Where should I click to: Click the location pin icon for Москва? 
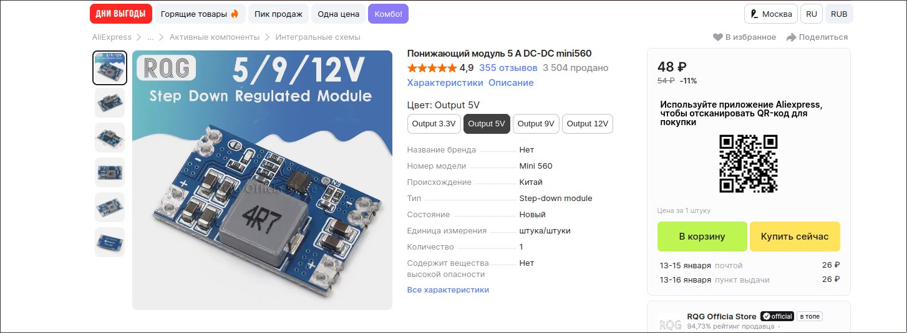tap(755, 14)
